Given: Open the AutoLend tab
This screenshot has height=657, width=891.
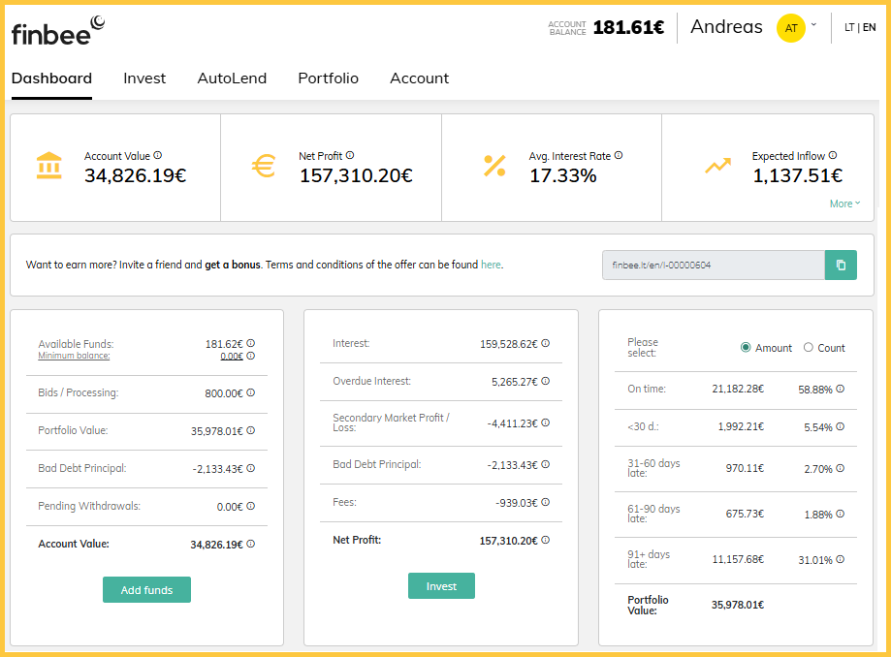Looking at the screenshot, I should [232, 78].
